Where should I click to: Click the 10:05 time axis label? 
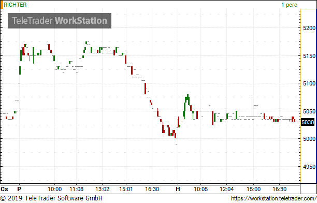[x=201, y=189]
